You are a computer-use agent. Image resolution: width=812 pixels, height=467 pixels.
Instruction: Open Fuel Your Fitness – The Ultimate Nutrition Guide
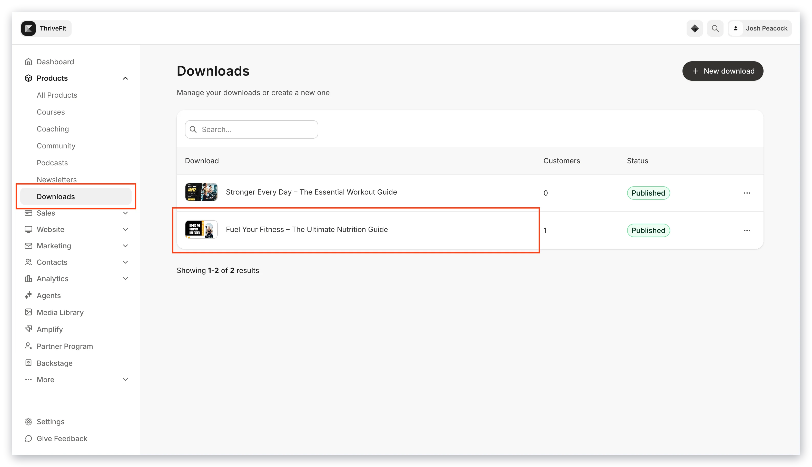point(306,229)
